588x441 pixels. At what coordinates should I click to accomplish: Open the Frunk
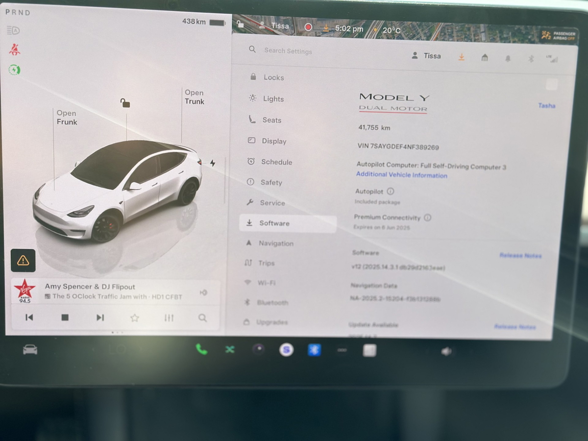pyautogui.click(x=67, y=118)
